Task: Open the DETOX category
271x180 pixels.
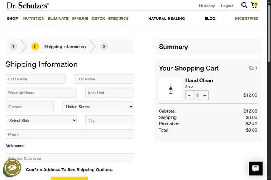Action: click(x=98, y=19)
